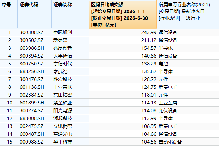Viewport: 221px width, 146px height.
Task: Select stock name 立讯精密
Action: point(63,126)
